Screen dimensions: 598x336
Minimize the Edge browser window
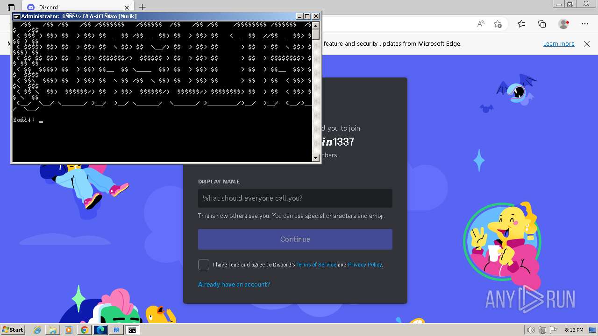point(559,4)
